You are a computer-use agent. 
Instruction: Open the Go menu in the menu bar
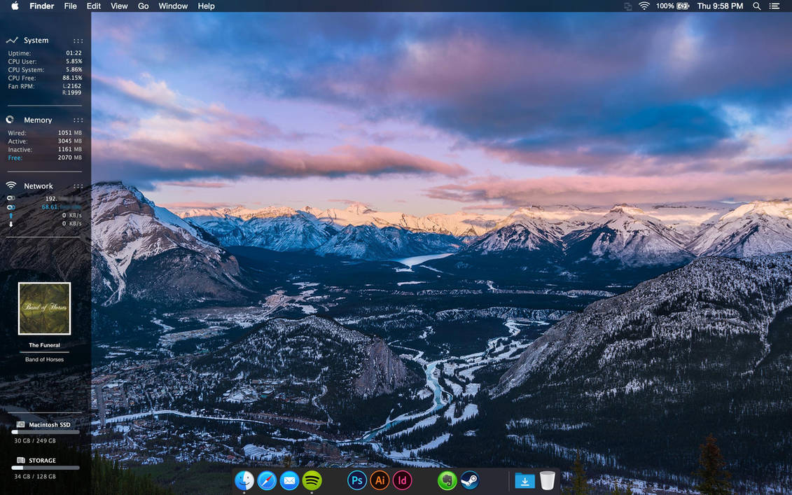pyautogui.click(x=143, y=6)
